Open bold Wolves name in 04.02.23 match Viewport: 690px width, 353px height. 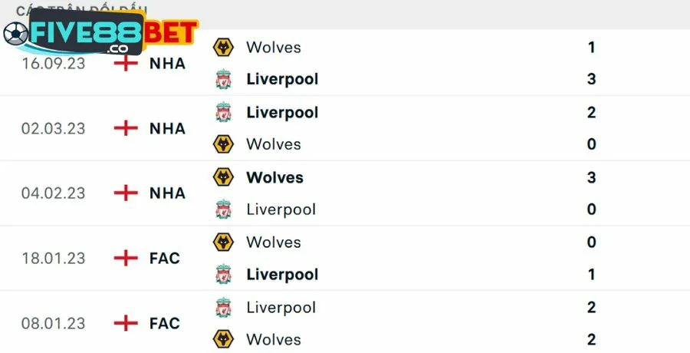point(274,177)
